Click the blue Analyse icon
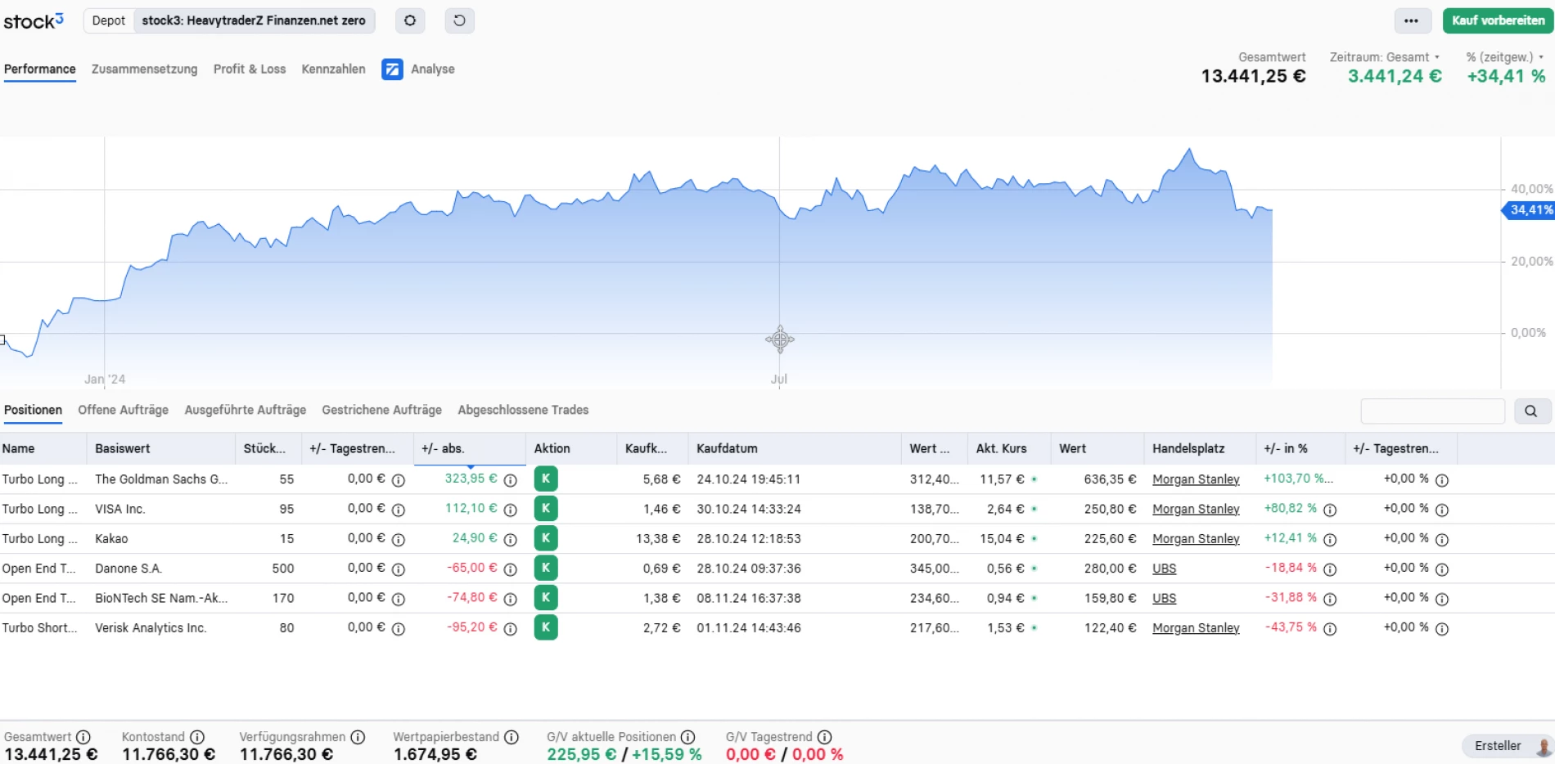The image size is (1555, 764). pos(392,70)
